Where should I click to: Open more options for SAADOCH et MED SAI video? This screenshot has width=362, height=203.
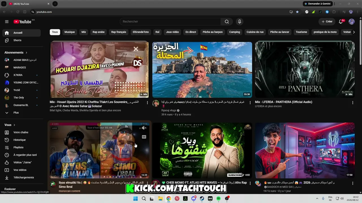click(353, 184)
